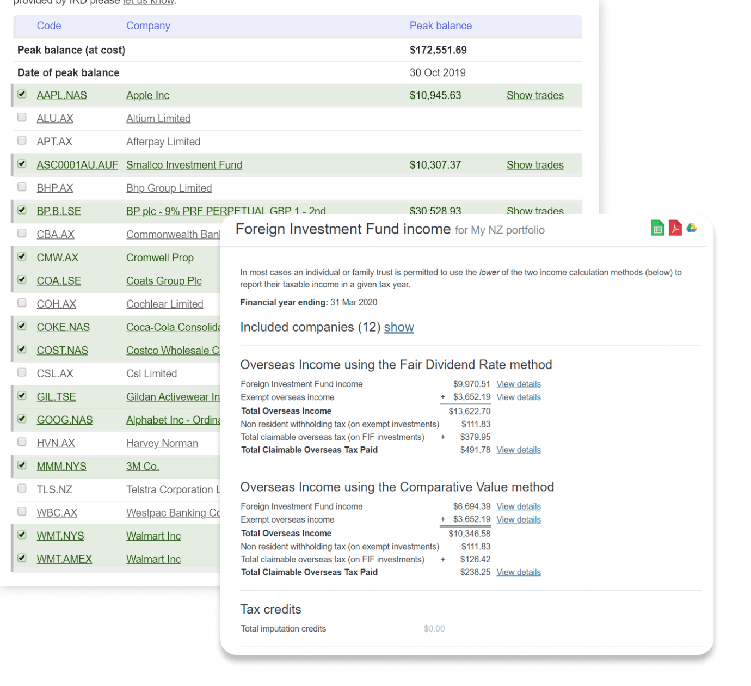The image size is (751, 686).
Task: Open the BHP.AX code link
Action: click(54, 188)
